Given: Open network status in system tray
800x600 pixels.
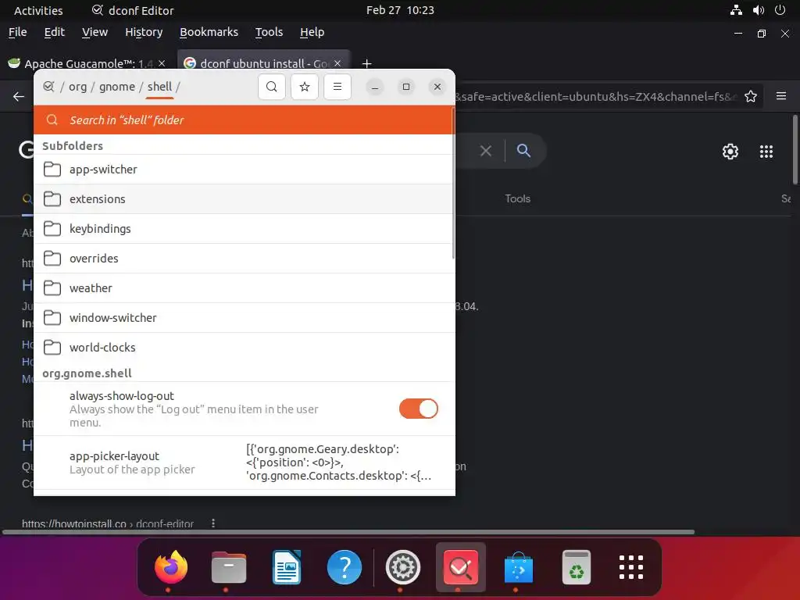Looking at the screenshot, I should tap(736, 9).
